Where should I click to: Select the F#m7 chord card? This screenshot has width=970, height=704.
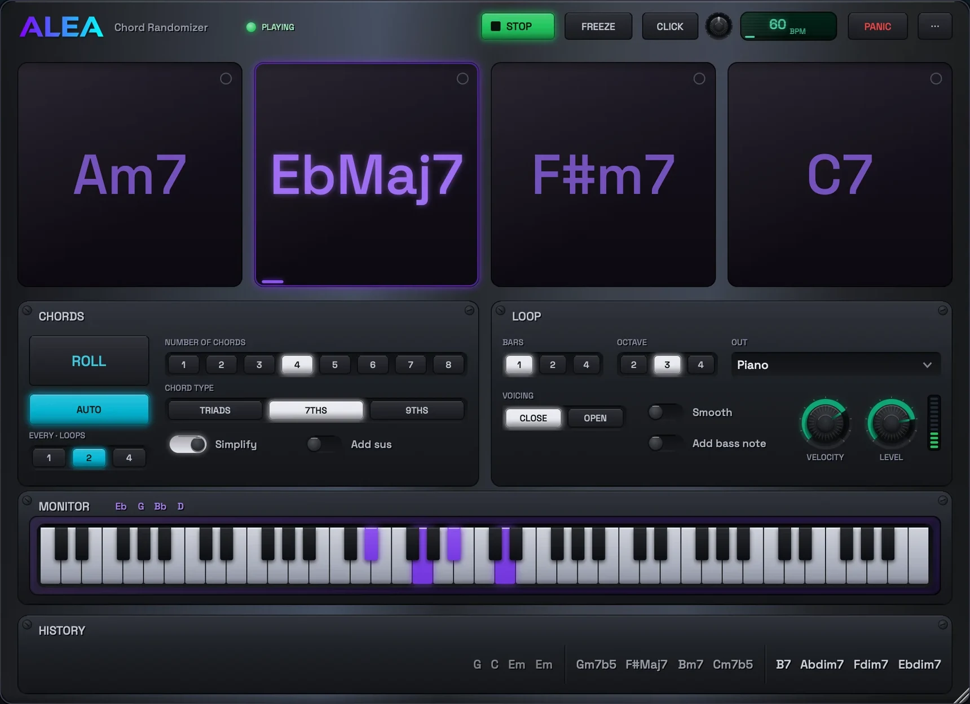pos(603,175)
